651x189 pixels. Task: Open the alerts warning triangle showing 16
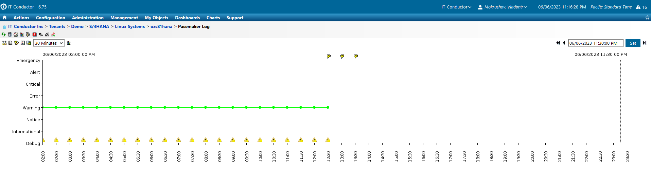641,7
